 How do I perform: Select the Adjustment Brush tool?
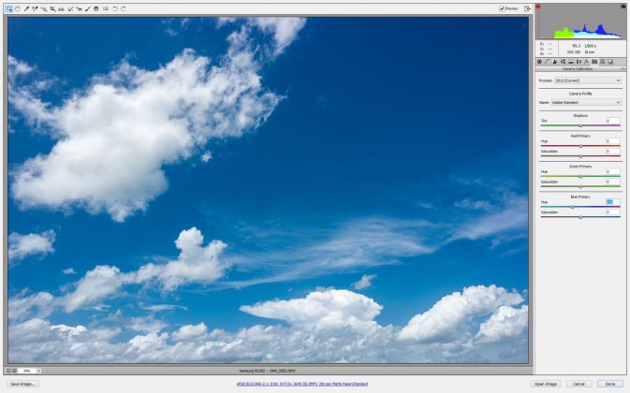(x=88, y=8)
